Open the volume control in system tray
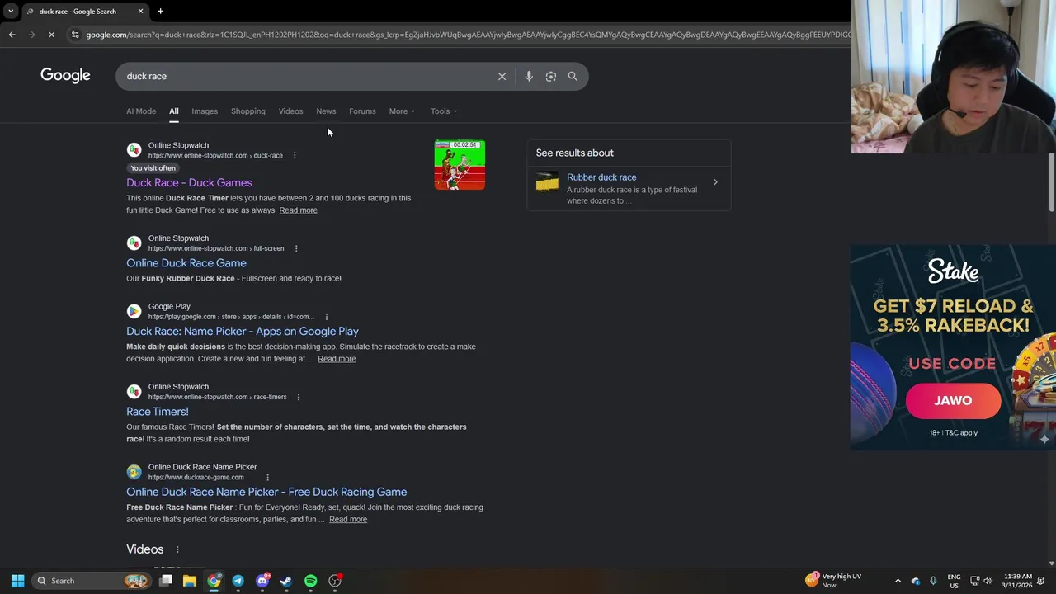Viewport: 1056px width, 594px height. tap(988, 581)
